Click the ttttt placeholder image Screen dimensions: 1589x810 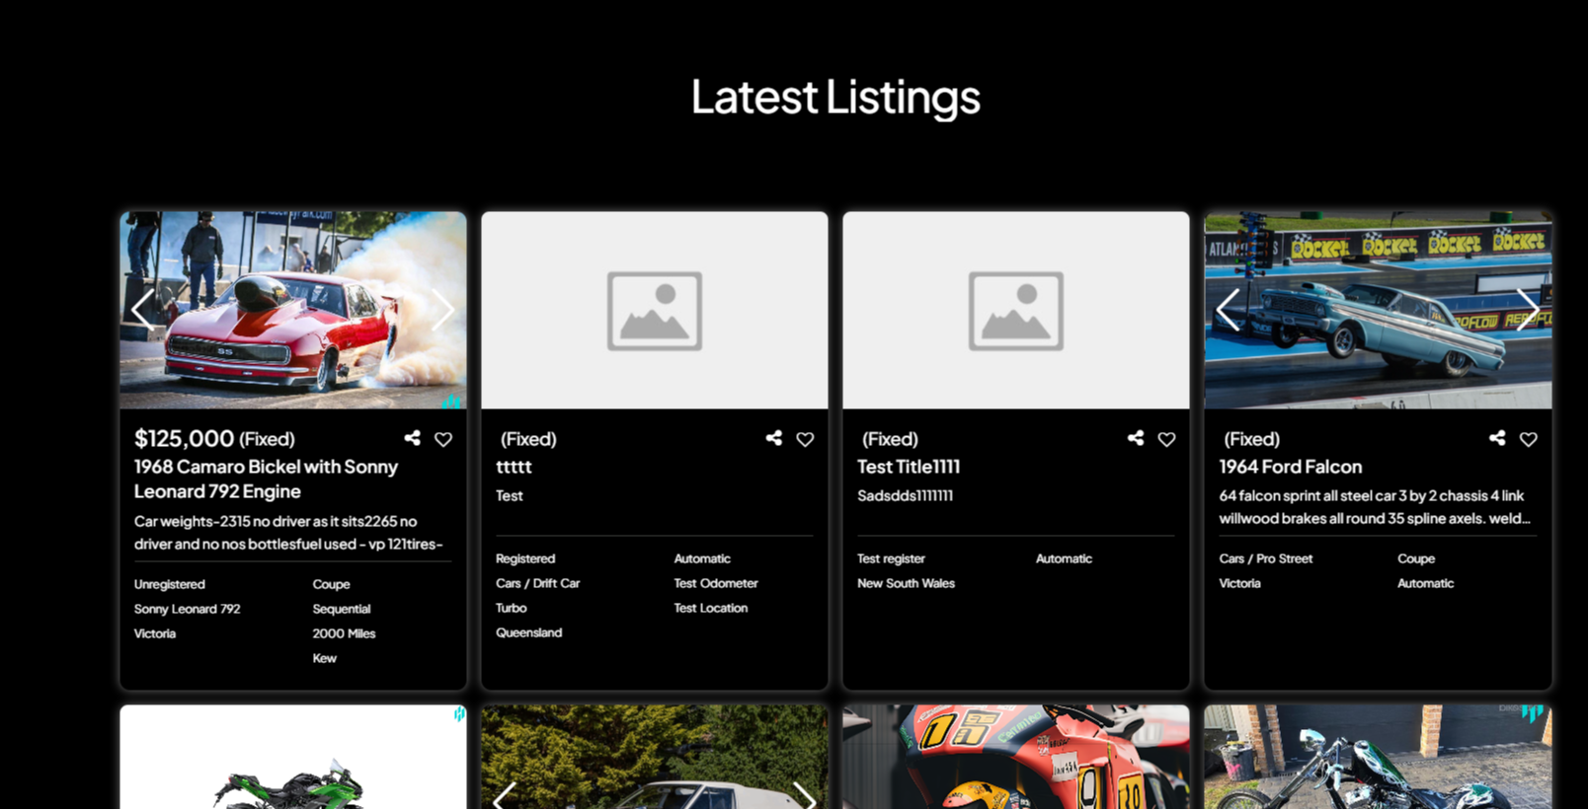(x=654, y=310)
